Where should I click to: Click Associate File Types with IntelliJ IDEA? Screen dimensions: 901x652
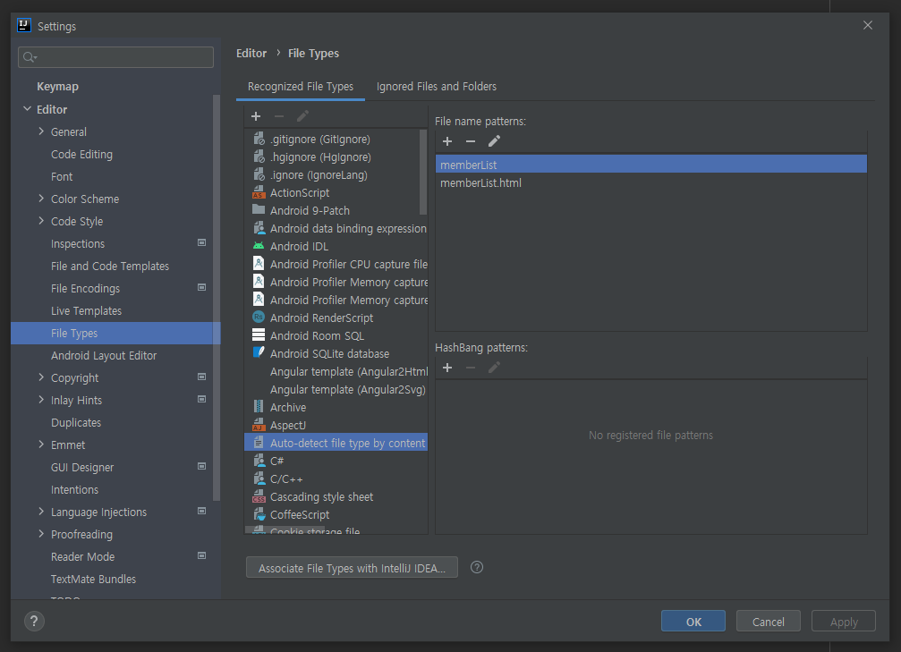(352, 568)
